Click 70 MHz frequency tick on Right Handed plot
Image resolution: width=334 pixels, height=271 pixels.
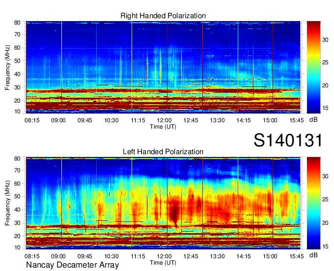(17, 34)
